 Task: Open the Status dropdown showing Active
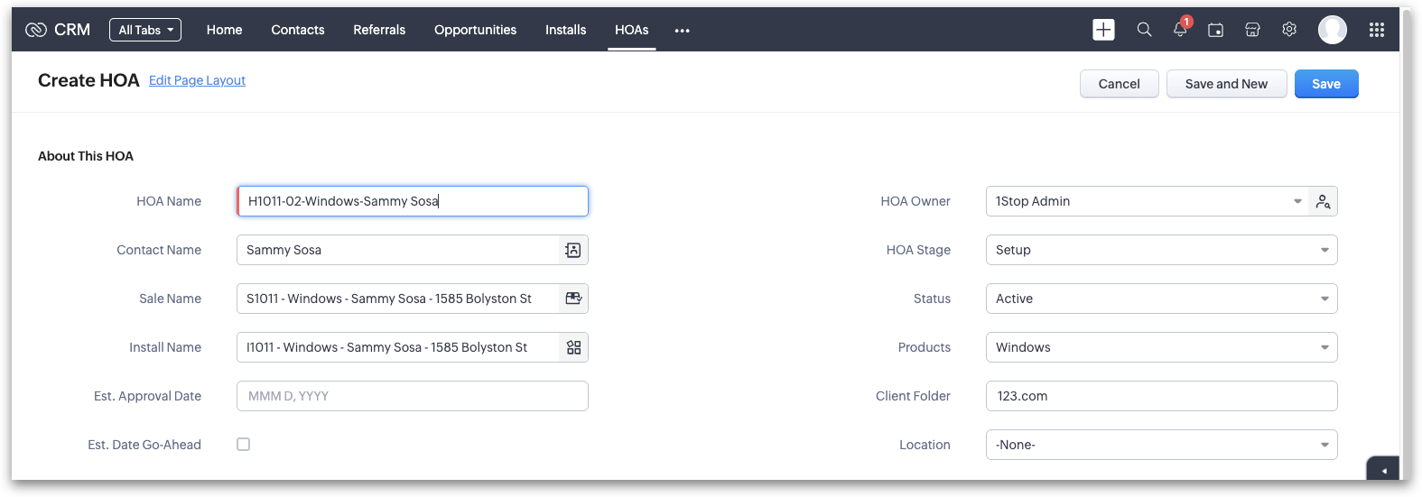pos(1161,299)
